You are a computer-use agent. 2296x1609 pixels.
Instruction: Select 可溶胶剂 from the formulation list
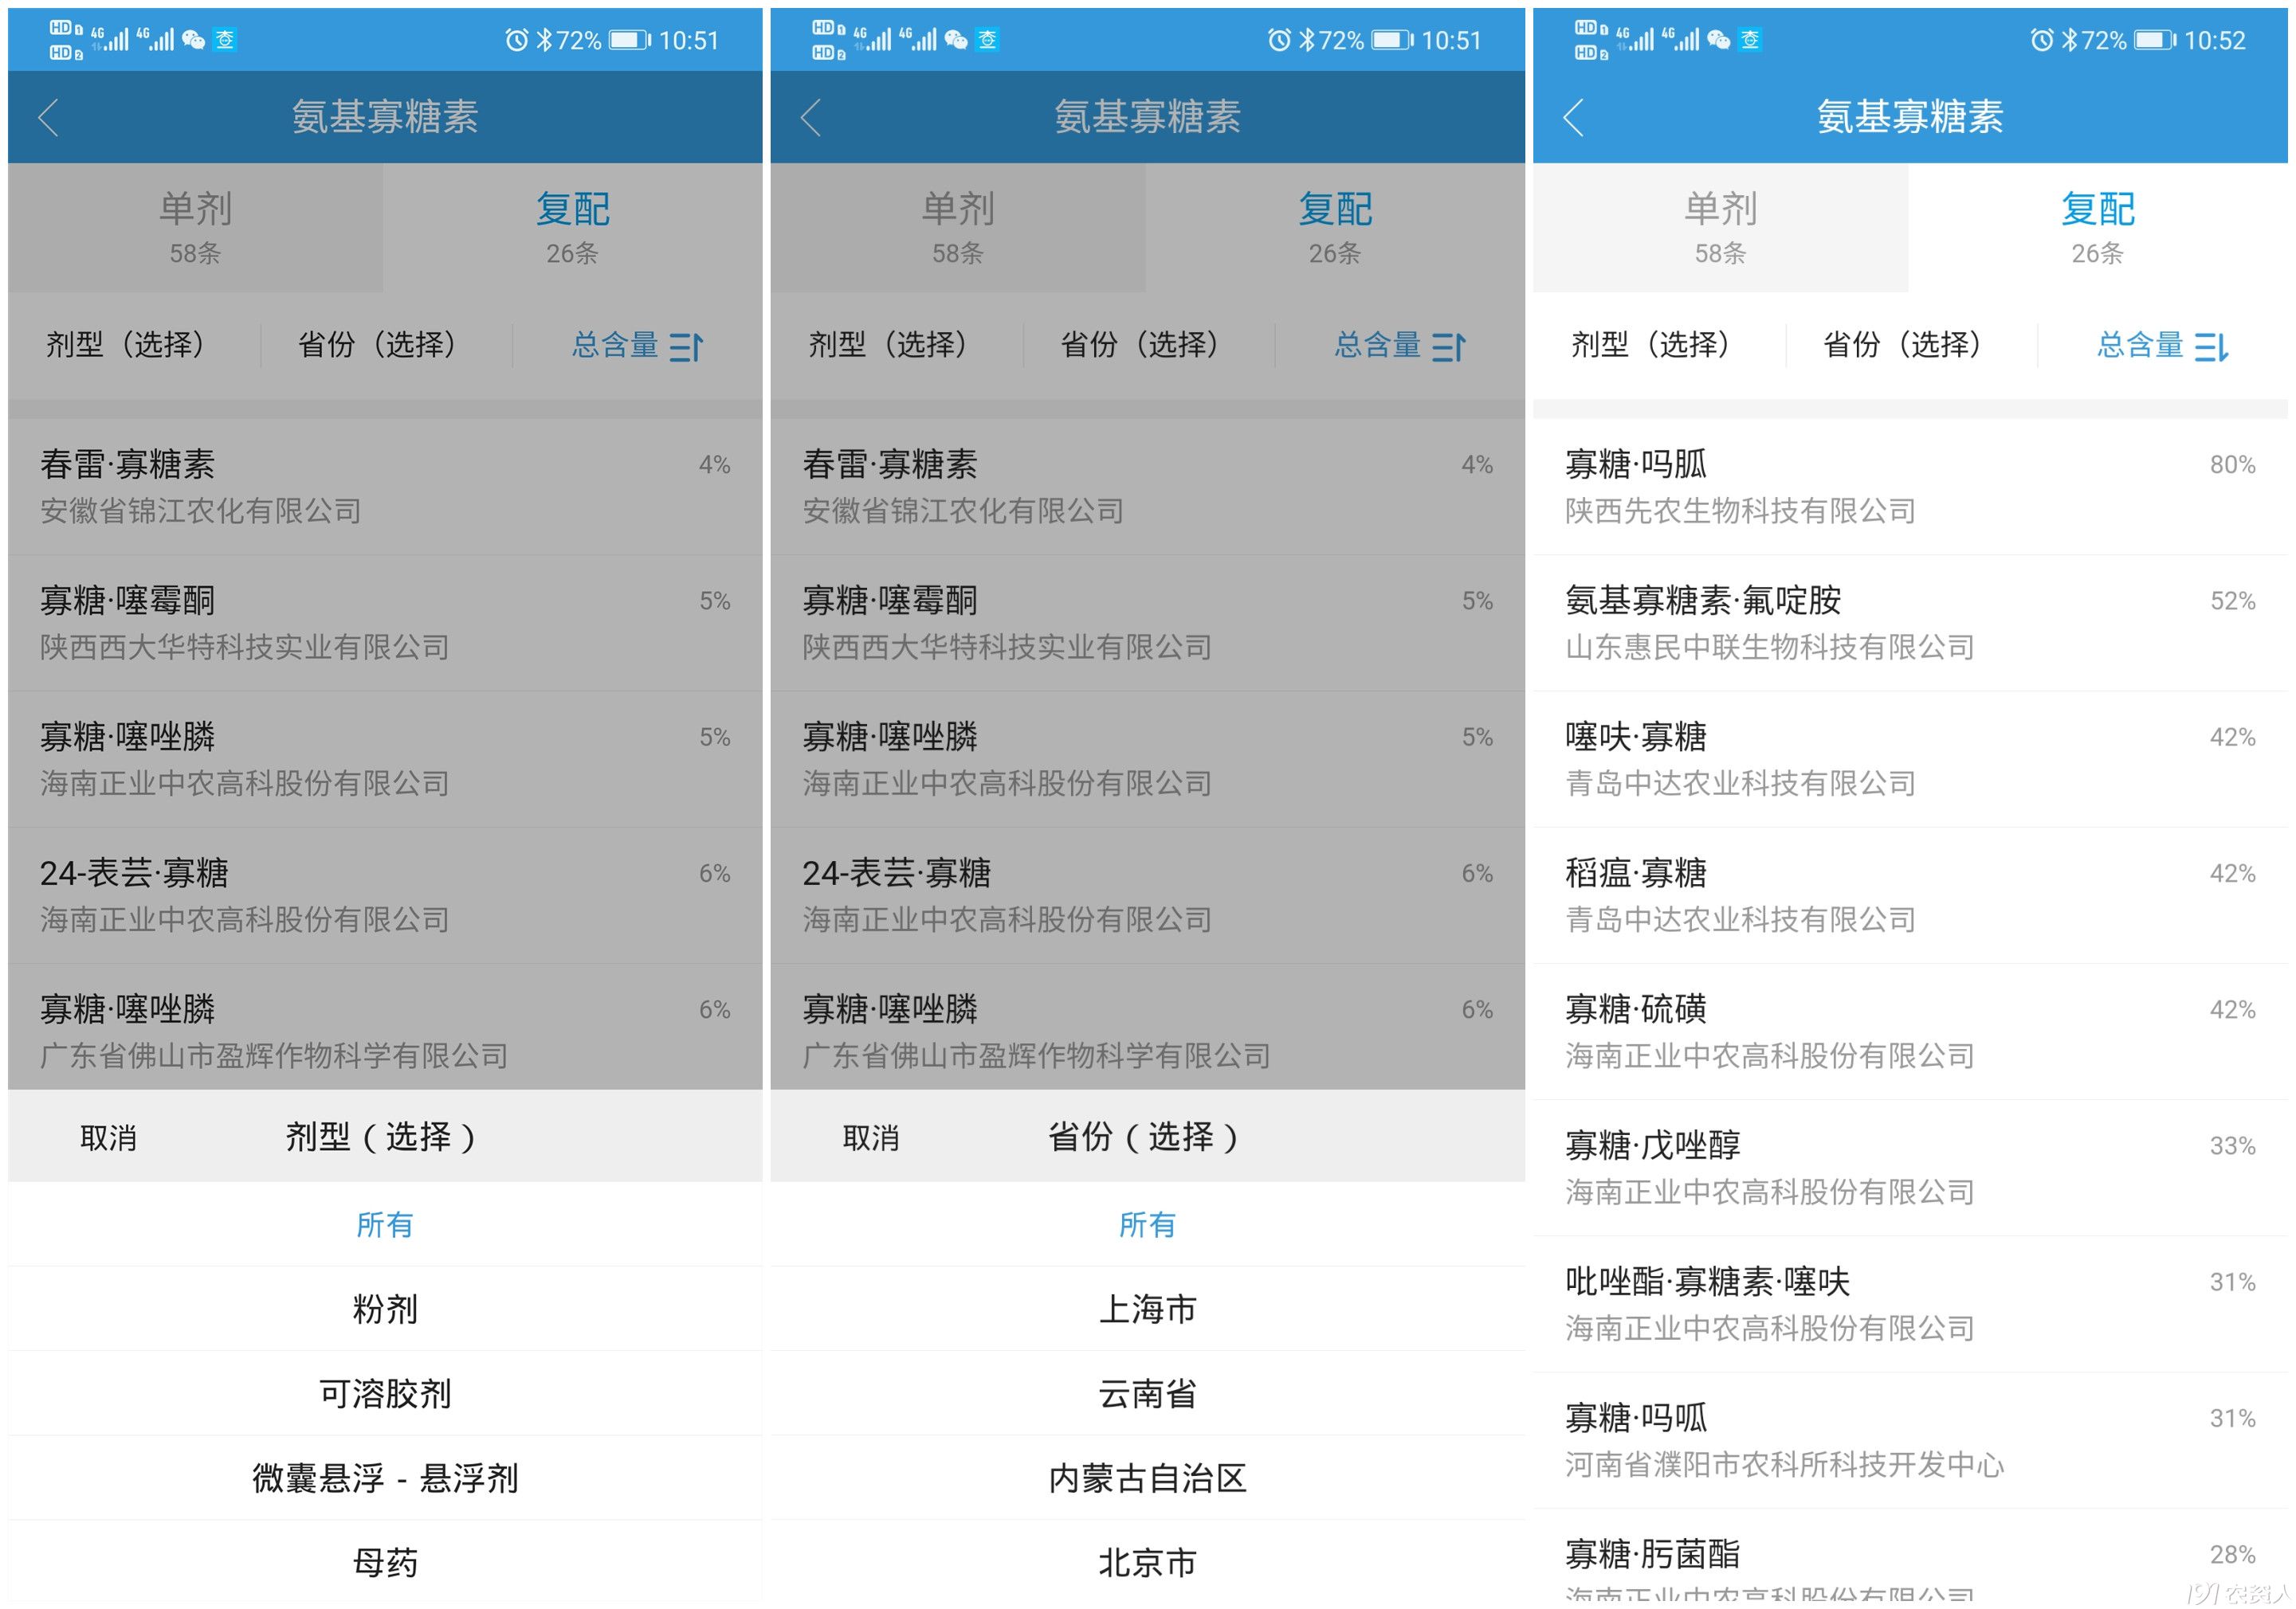[385, 1393]
